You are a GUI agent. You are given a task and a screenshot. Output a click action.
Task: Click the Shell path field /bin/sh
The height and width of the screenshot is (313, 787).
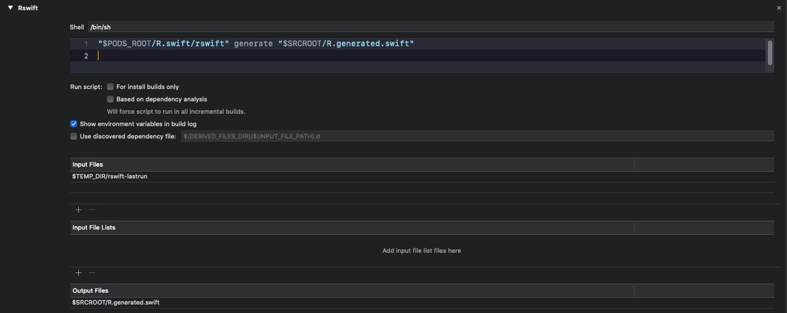click(x=430, y=27)
